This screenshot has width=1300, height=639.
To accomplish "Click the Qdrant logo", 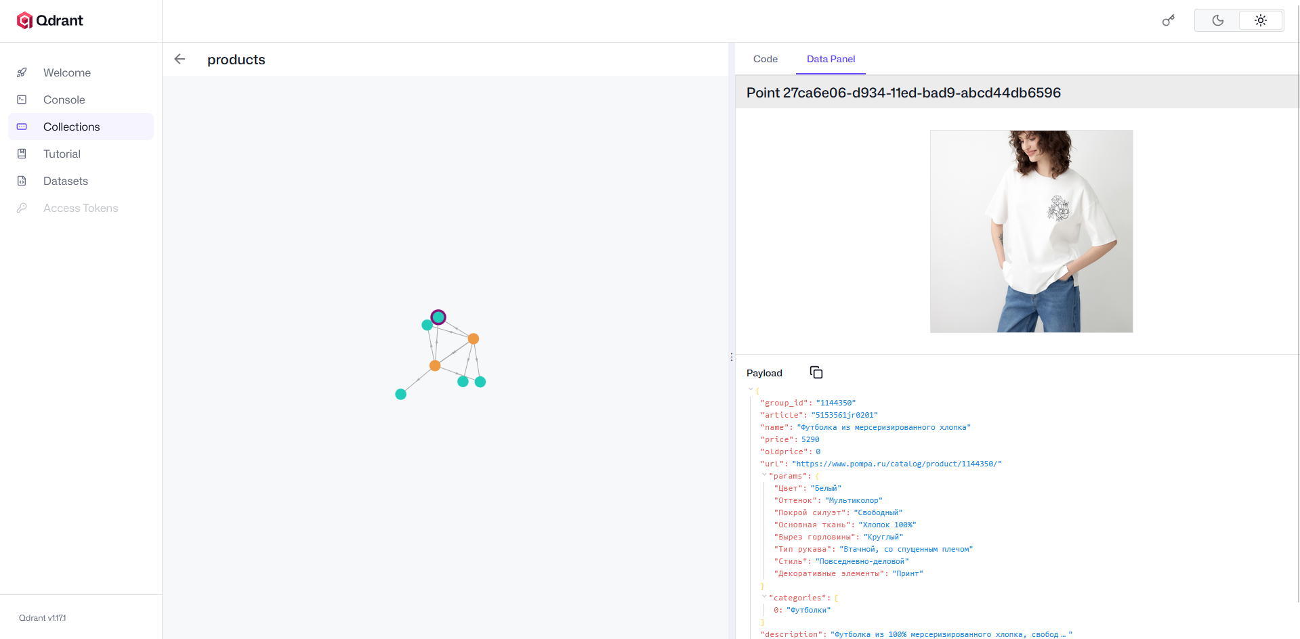I will coord(50,20).
